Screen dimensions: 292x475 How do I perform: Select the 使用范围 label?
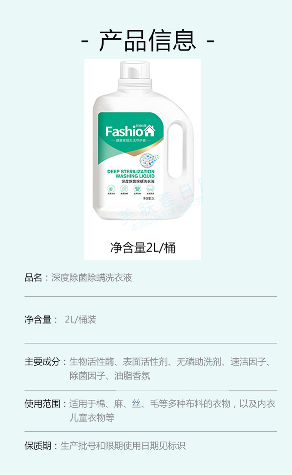coord(42,404)
